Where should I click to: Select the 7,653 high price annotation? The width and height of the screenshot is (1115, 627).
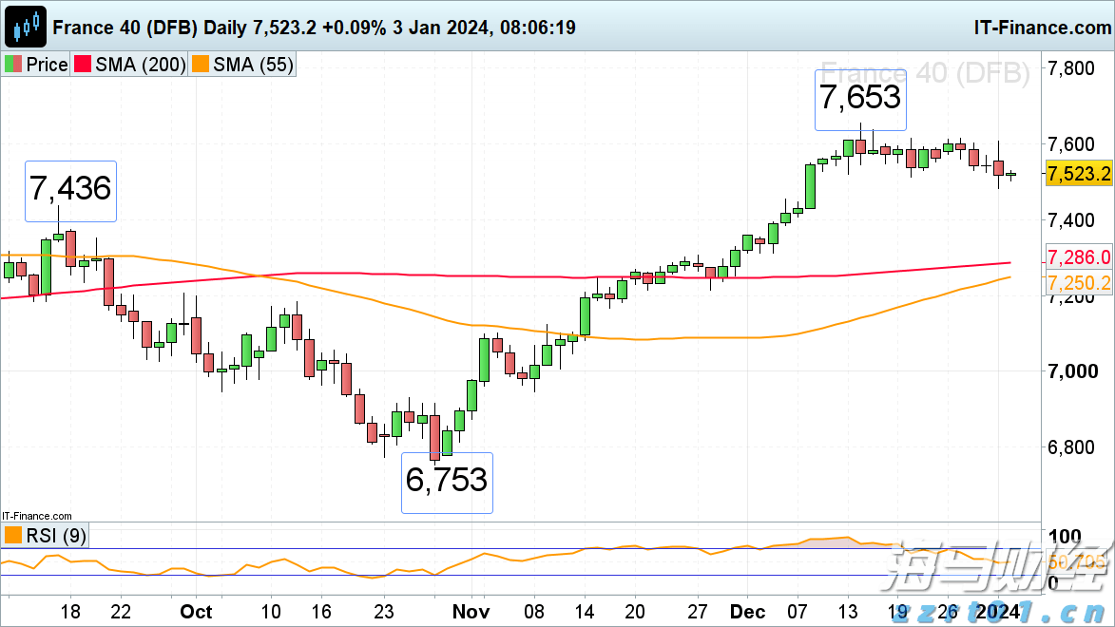tap(860, 99)
